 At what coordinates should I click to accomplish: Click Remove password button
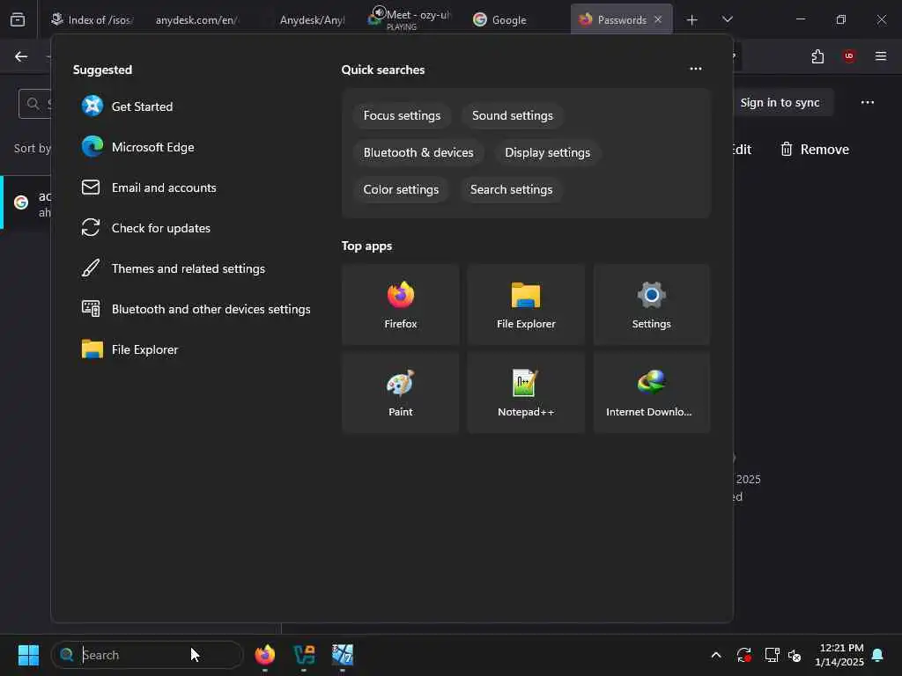pos(814,150)
